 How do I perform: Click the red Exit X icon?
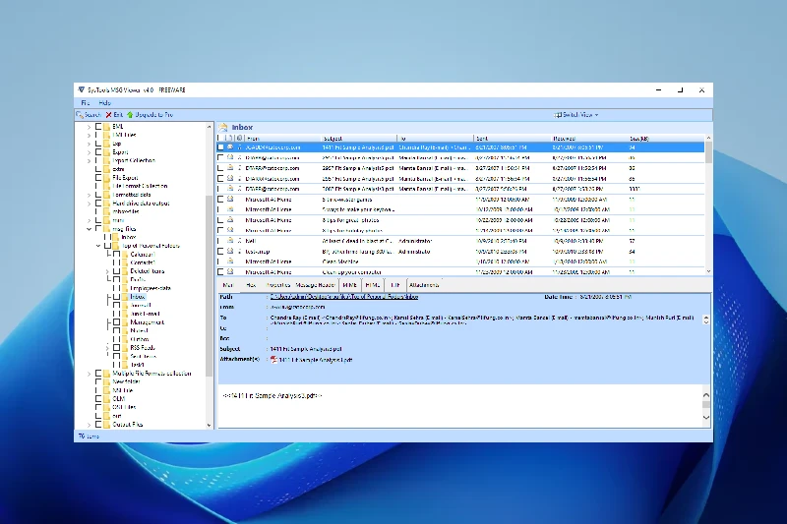tap(108, 115)
